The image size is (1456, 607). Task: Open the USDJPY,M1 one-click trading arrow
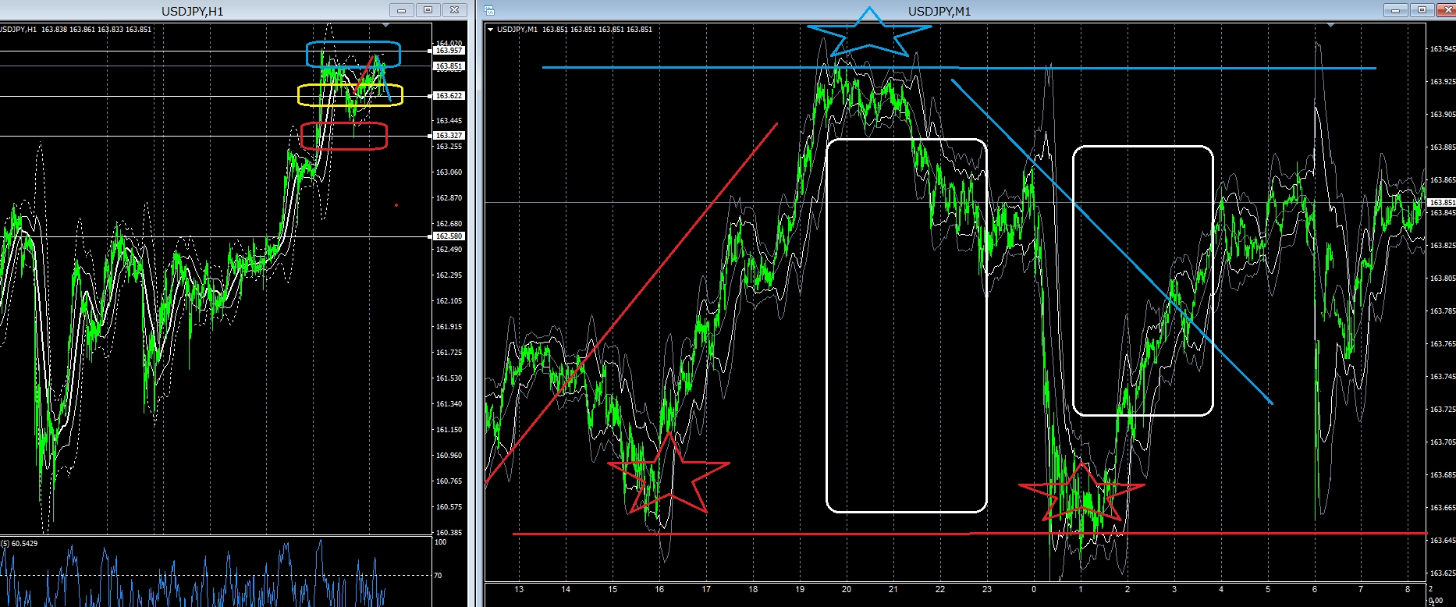tap(490, 30)
